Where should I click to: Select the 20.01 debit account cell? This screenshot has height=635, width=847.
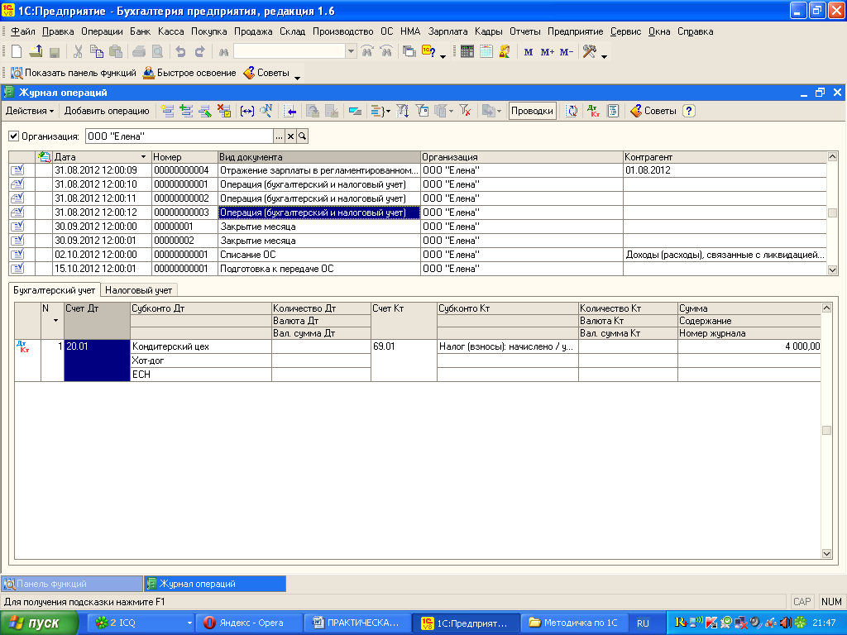click(98, 360)
